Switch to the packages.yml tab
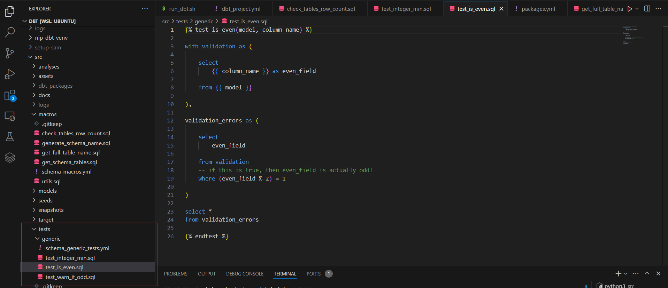Viewport: 668px width, 288px height. (x=538, y=9)
